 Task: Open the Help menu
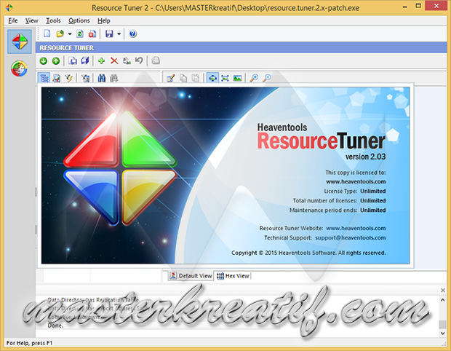[x=104, y=20]
